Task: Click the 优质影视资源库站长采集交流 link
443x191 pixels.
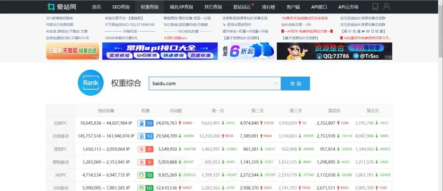Action: pos(245,18)
